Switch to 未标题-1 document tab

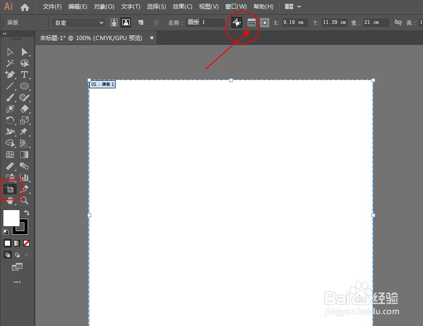tap(91, 38)
